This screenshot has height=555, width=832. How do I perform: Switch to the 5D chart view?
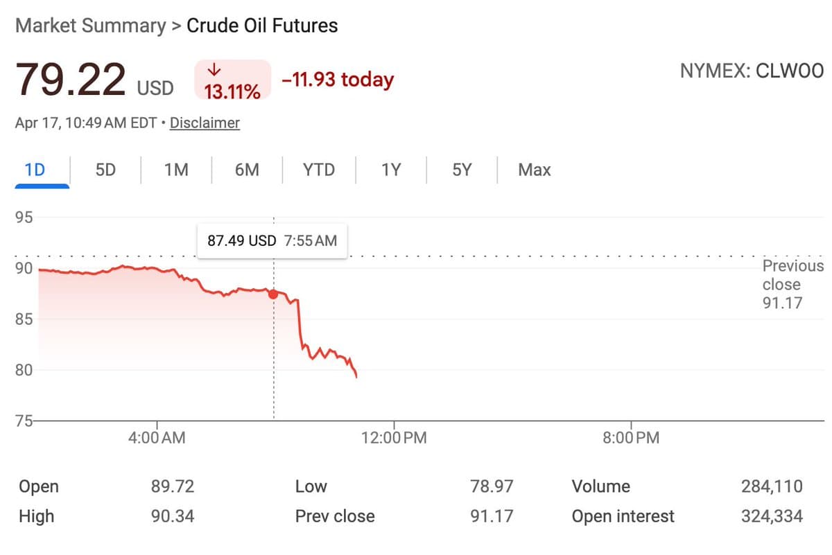point(105,170)
